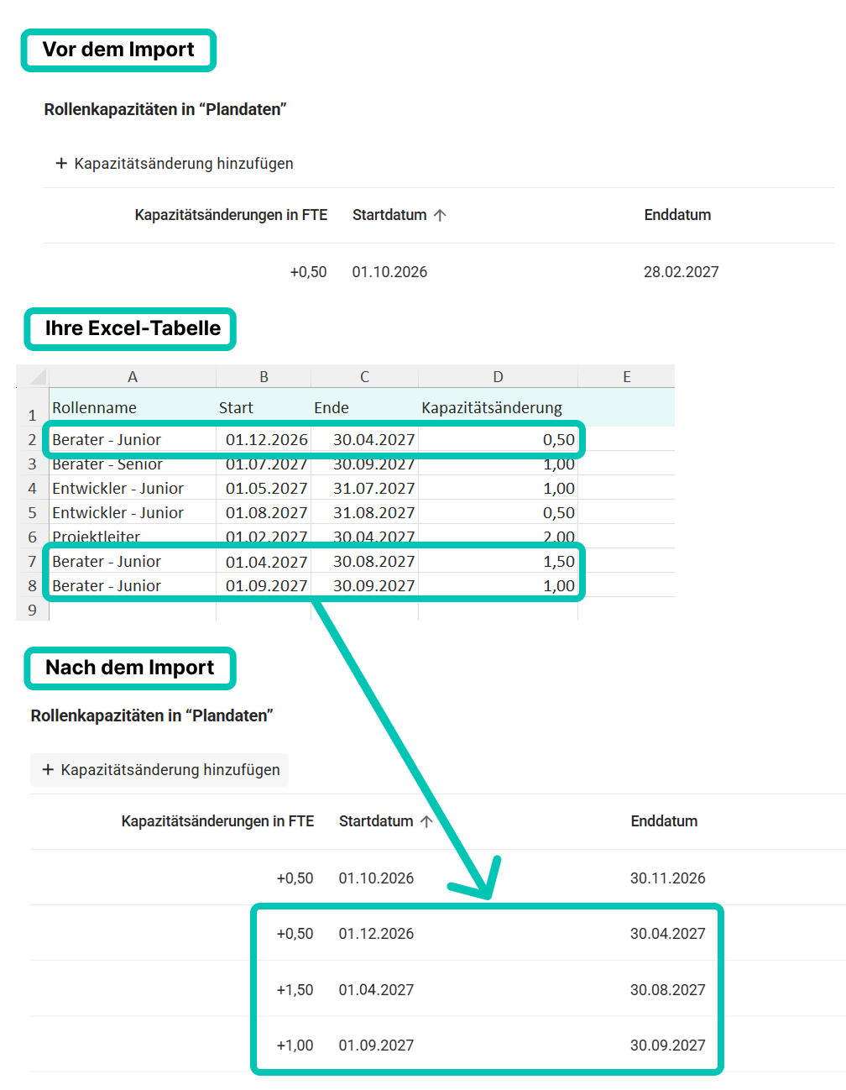Image resolution: width=846 pixels, height=1090 pixels.
Task: Select the +1,00 capacity change row value
Action: click(295, 1045)
